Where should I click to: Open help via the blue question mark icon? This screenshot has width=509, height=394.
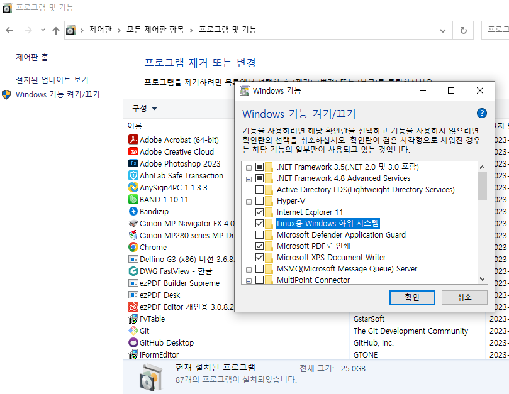[482, 113]
